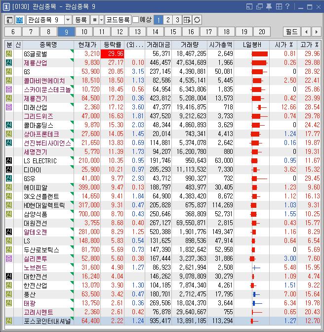Click the square stop icon button
Viewport: 324px width, 332px height.
[x=95, y=20]
